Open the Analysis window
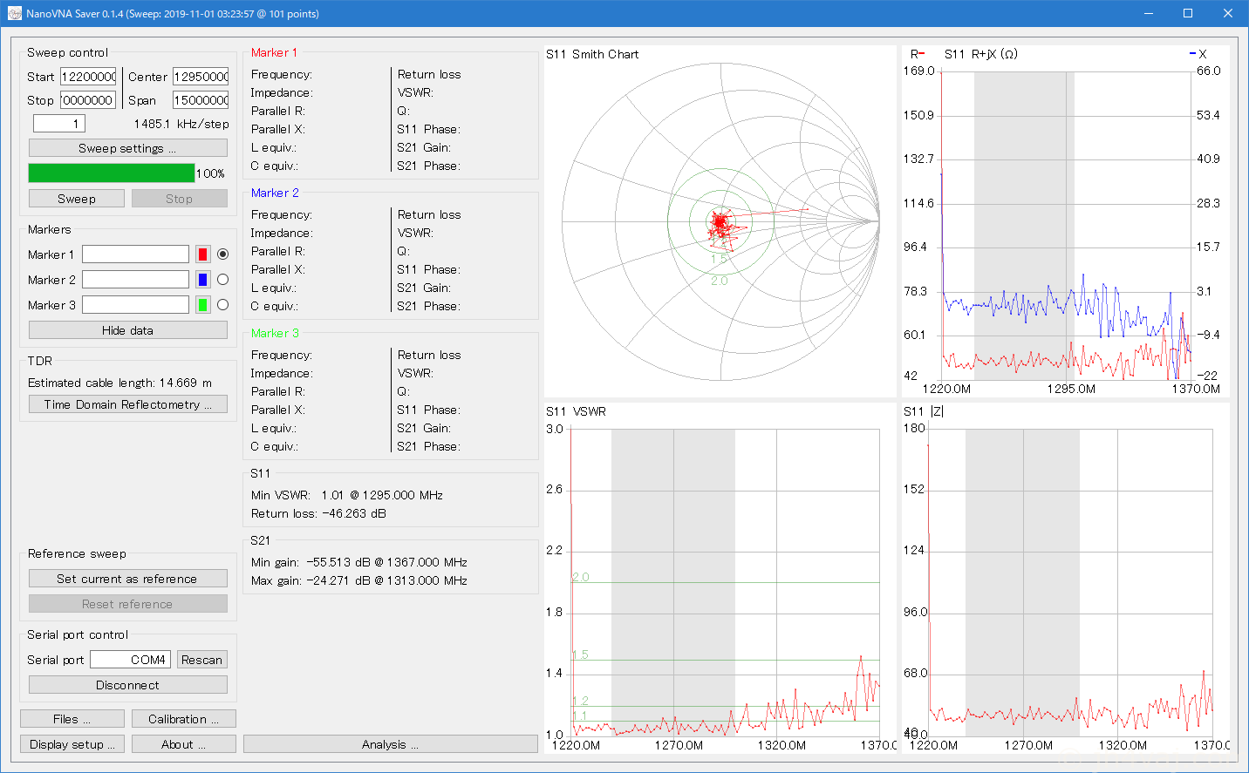1249x773 pixels. [391, 744]
